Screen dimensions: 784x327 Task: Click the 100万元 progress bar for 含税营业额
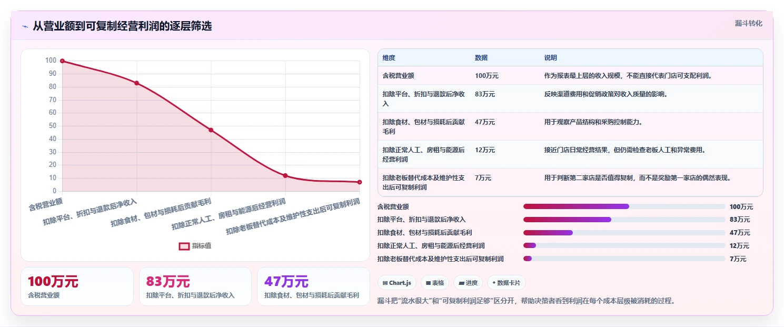[624, 206]
